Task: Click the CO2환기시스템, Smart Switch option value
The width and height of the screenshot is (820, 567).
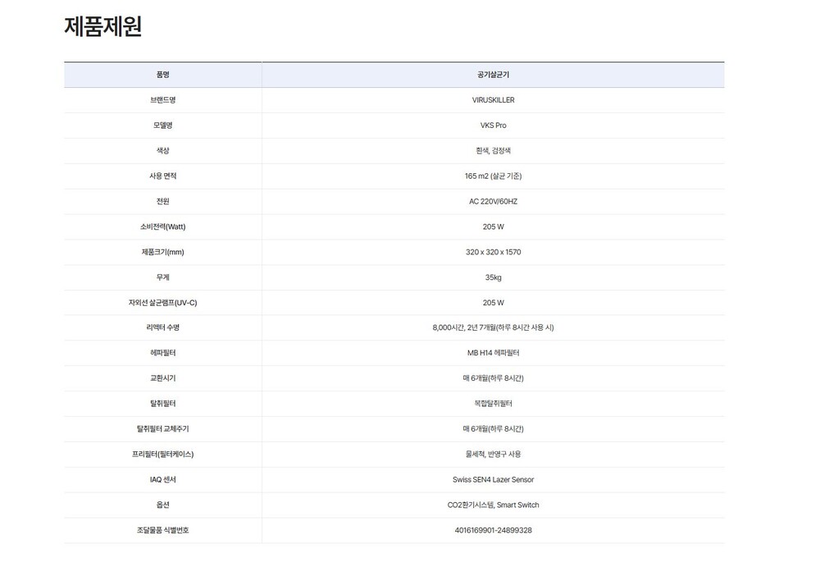Action: [x=493, y=505]
